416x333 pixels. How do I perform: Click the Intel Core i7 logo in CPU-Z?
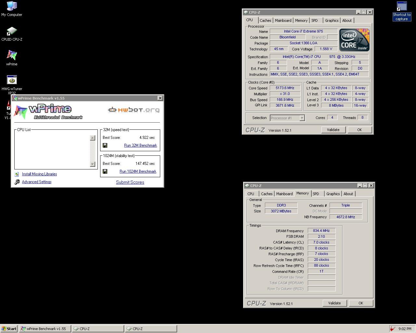[x=354, y=40]
